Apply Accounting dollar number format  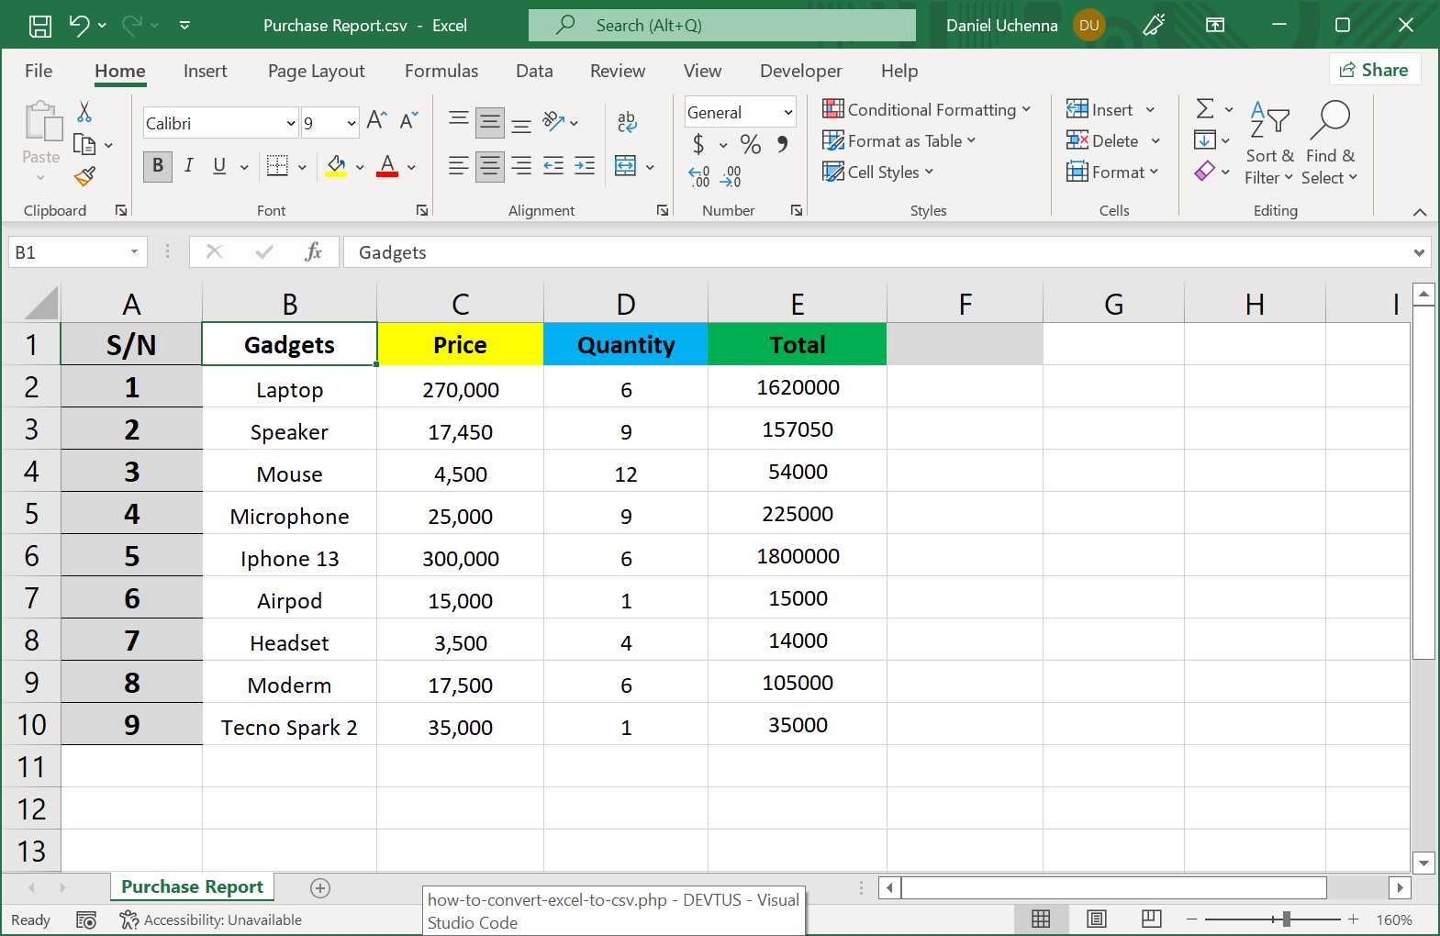tap(698, 144)
